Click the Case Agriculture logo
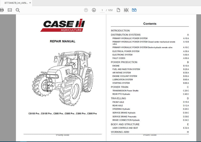 62,25
